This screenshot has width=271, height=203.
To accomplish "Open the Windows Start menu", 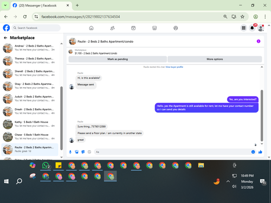I will [x=7, y=181].
